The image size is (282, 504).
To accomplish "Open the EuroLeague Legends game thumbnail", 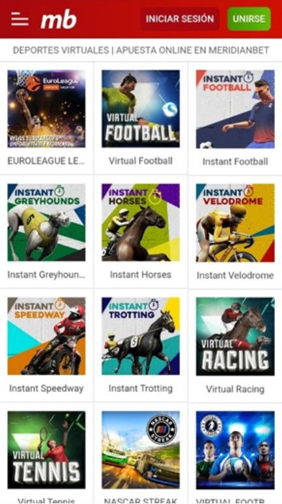I will (x=47, y=109).
